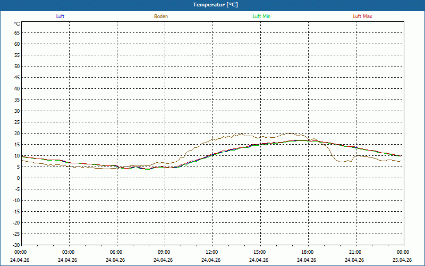Screen dimensions: 425x266
Task: Click the 18:00 time axis label
Action: point(308,252)
